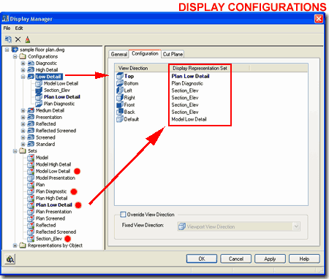Click the Diagnostic configuration icon
The height and width of the screenshot is (279, 329).
point(31,64)
